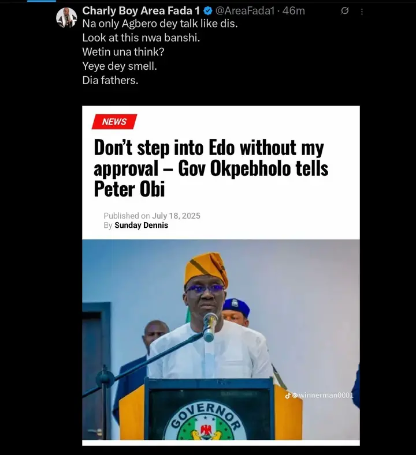This screenshot has width=416, height=455.
Task: Click the 'Wetin una think?' tweet line
Action: click(123, 52)
